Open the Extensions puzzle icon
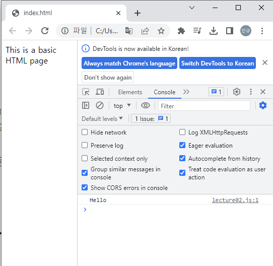The width and height of the screenshot is (273, 266). point(181,31)
